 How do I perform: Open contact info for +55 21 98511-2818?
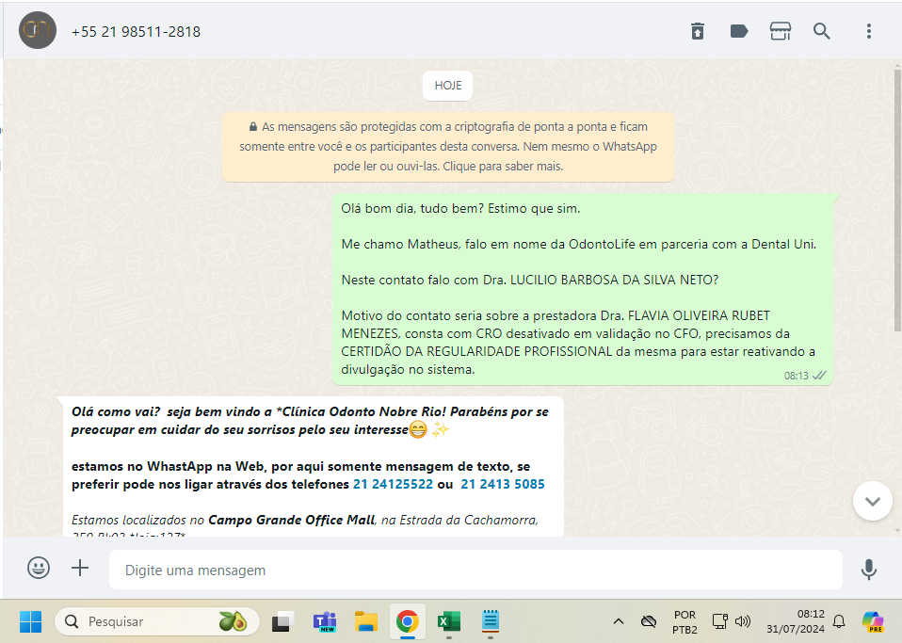pos(136,32)
